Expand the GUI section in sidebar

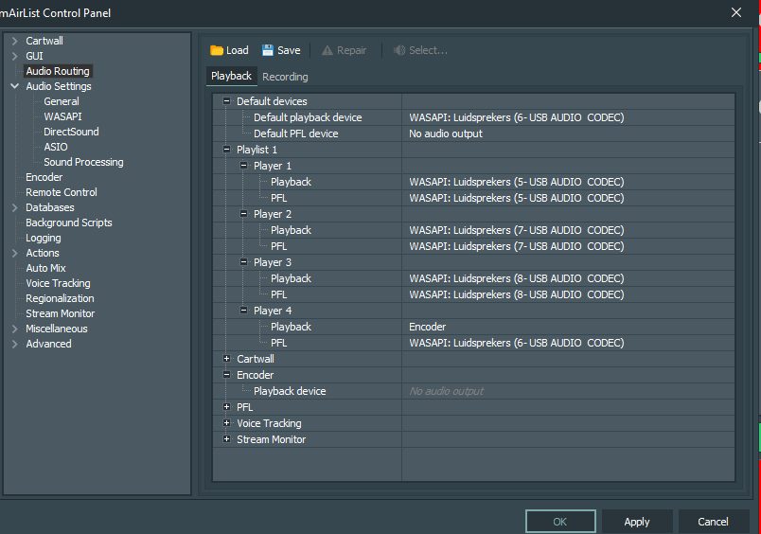pos(15,56)
